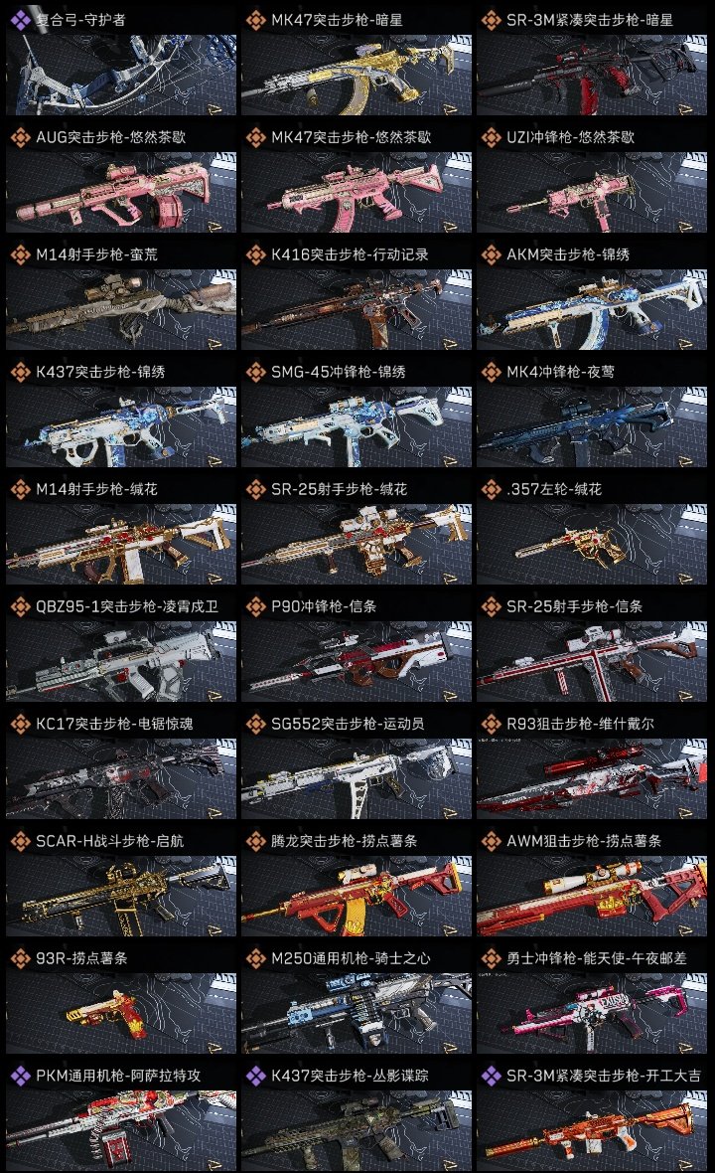Select the AUG突击步枪-悠然茶歇 pink rifle thumbnail
The image size is (715, 1173).
tap(121, 192)
